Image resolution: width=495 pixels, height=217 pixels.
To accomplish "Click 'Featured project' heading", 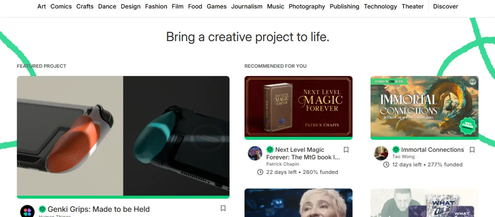I will (42, 66).
